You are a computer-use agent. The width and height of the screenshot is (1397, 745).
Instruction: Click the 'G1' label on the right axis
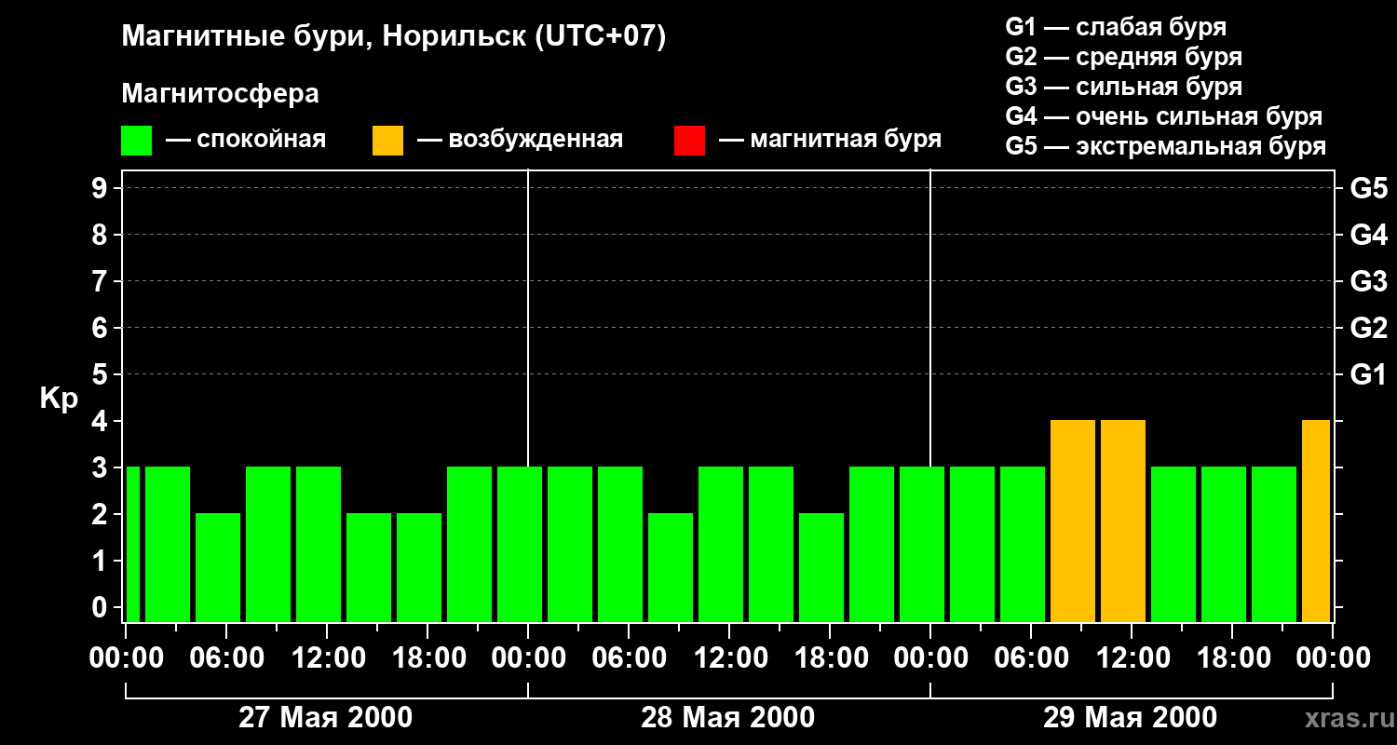coord(1368,375)
